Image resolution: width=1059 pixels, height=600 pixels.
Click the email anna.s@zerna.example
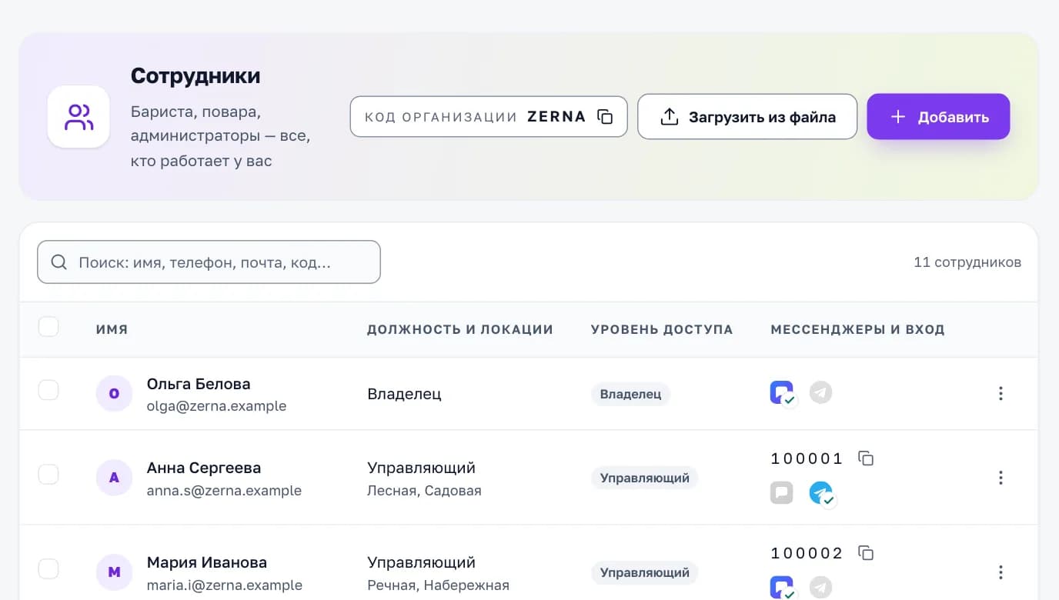[224, 491]
